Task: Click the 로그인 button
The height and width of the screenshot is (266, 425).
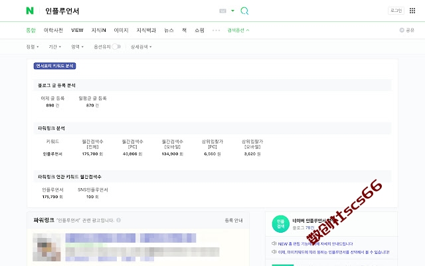Action: [x=396, y=11]
